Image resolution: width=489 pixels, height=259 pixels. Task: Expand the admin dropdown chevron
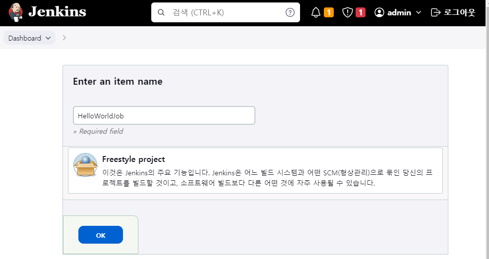[419, 12]
